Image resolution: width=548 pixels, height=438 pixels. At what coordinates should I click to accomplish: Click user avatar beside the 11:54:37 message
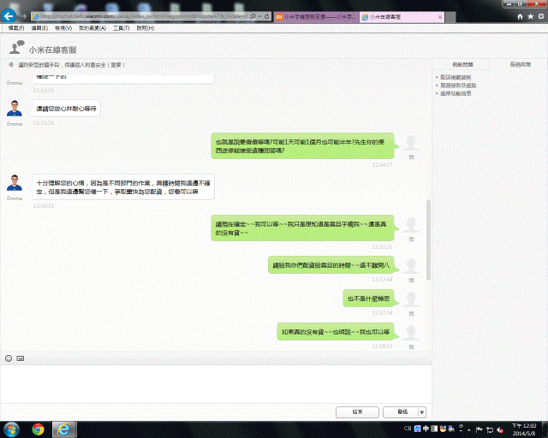coord(411,143)
